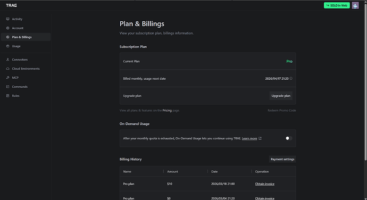
Task: Obtain invoice for the $10 Pro plan
Action: 264,184
